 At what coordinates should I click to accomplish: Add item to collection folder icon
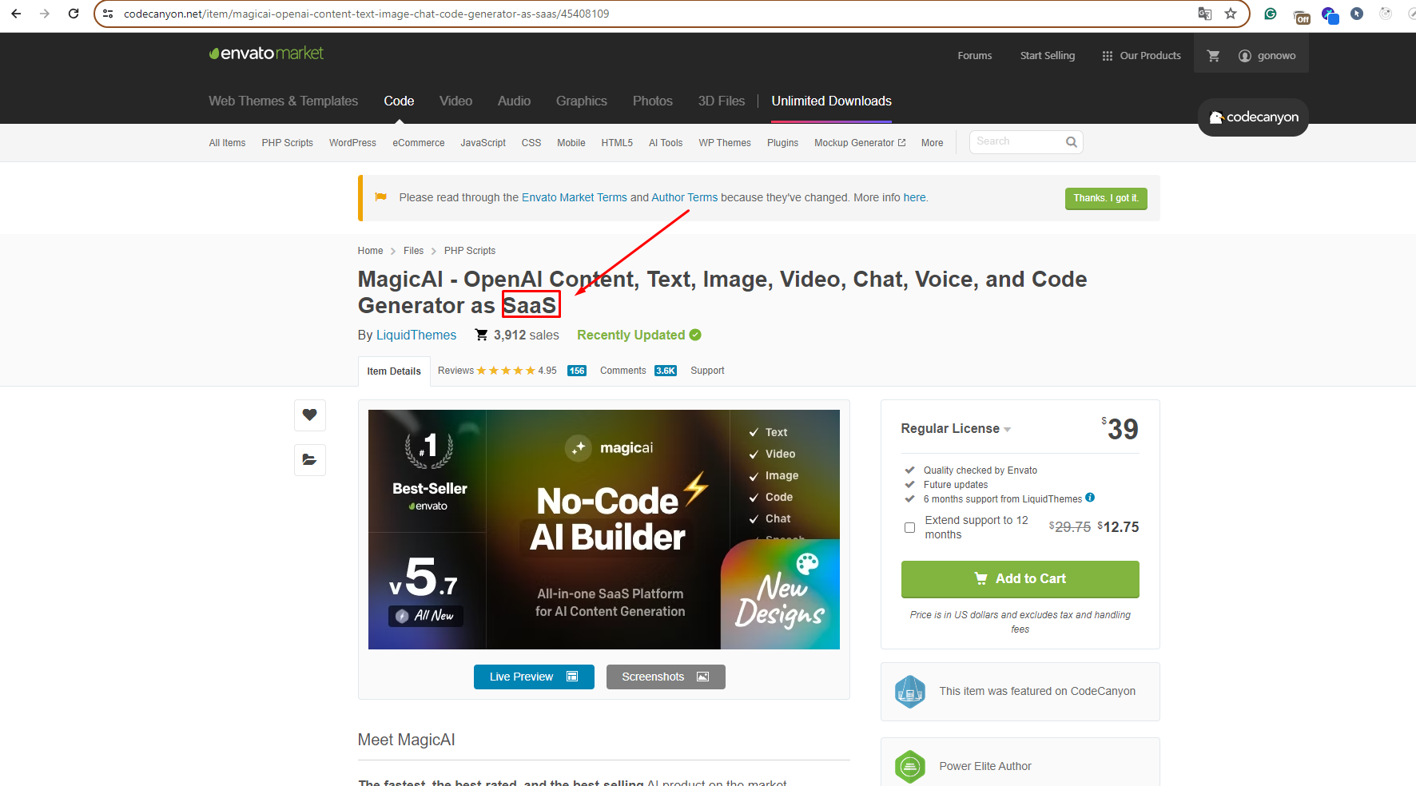(x=310, y=459)
